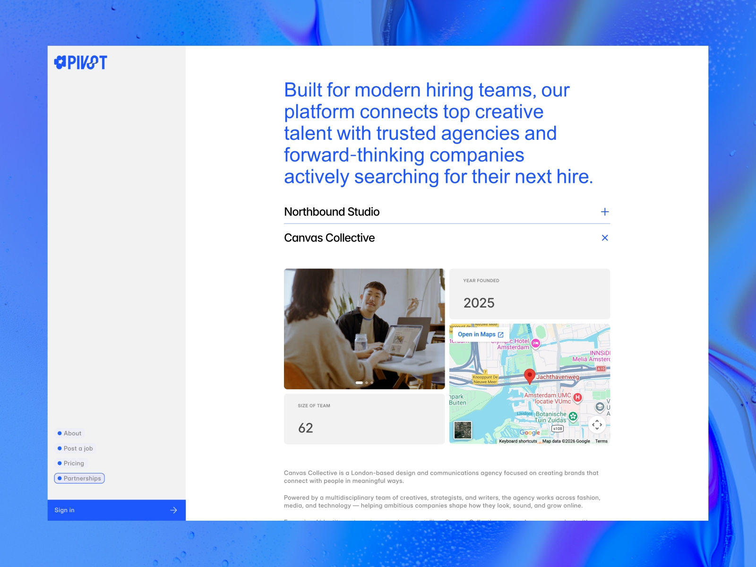Click the Amsterdam UMC locatie VUmc label
The width and height of the screenshot is (756, 567).
[548, 398]
